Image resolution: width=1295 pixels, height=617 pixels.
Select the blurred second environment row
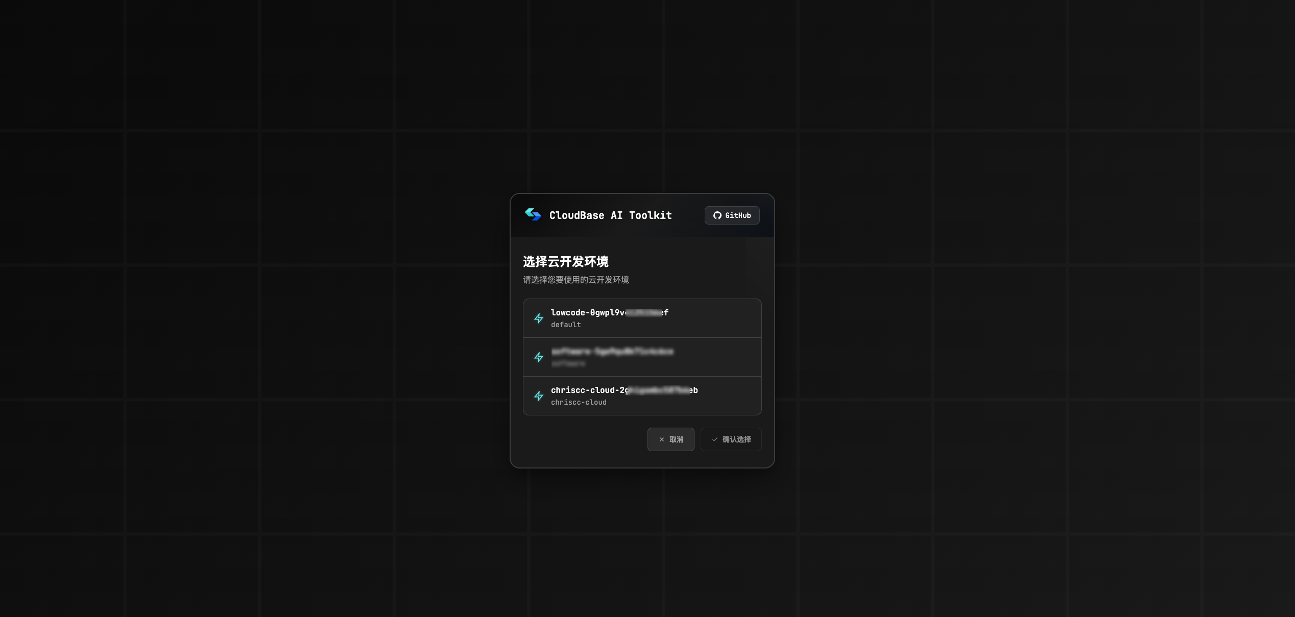pyautogui.click(x=642, y=357)
